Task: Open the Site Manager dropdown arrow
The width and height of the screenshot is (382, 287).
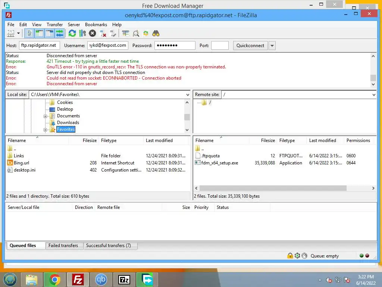Action: [x=18, y=33]
